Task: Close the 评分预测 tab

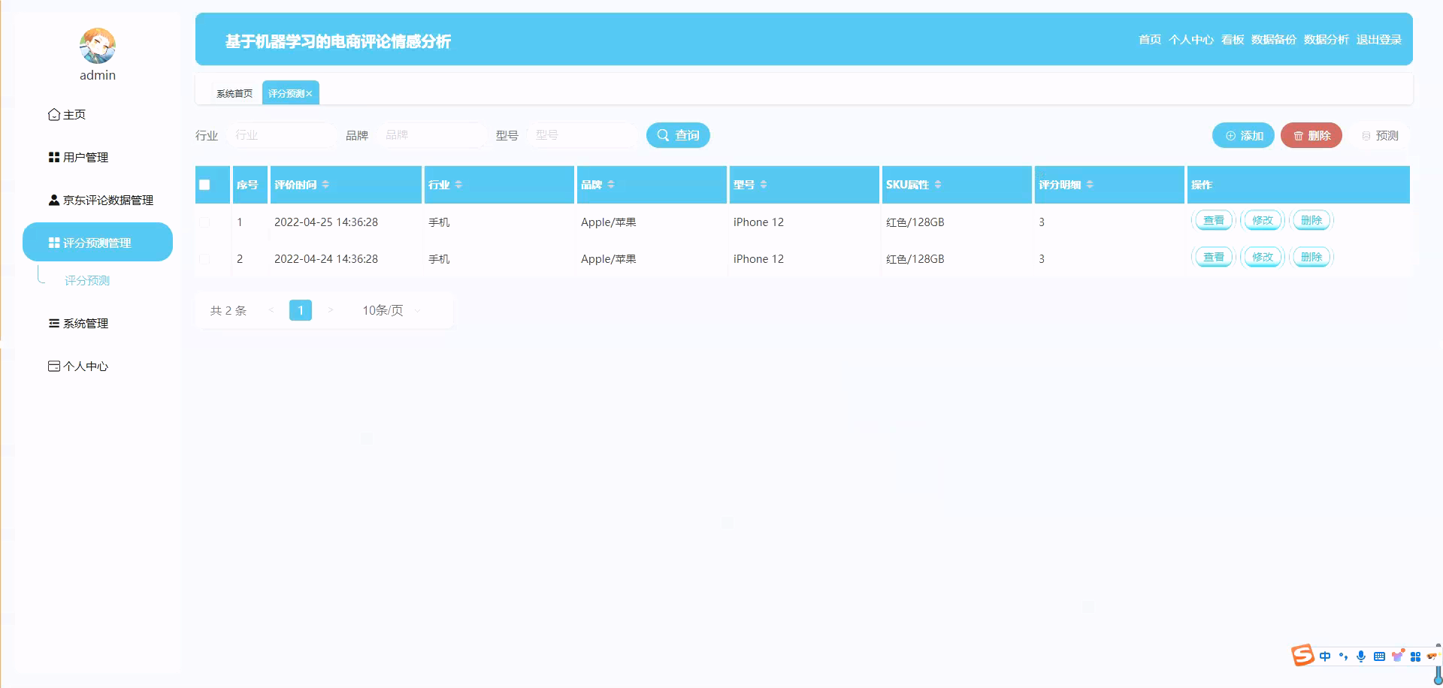Action: coord(309,94)
